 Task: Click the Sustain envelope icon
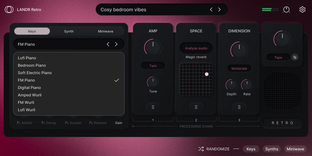[x=67, y=123]
